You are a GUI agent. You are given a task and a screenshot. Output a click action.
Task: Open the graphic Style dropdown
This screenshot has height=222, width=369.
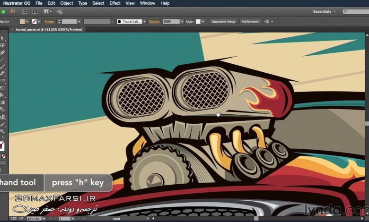tap(203, 22)
